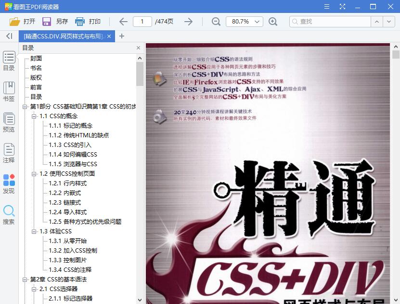Collapse the 1.1 CSS的概念 tree node
400x304 pixels.
point(34,116)
